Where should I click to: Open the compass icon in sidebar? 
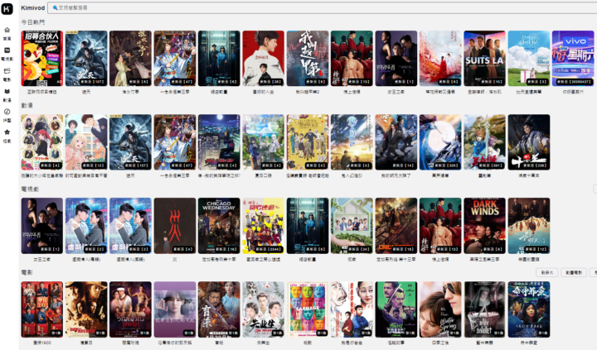pyautogui.click(x=7, y=113)
